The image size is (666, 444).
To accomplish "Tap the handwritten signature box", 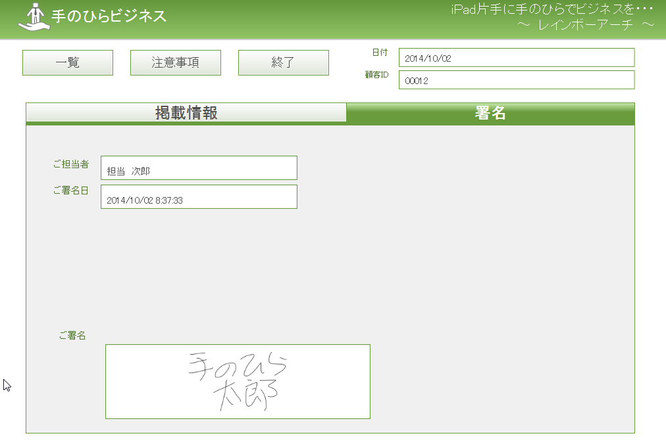I will 238,382.
